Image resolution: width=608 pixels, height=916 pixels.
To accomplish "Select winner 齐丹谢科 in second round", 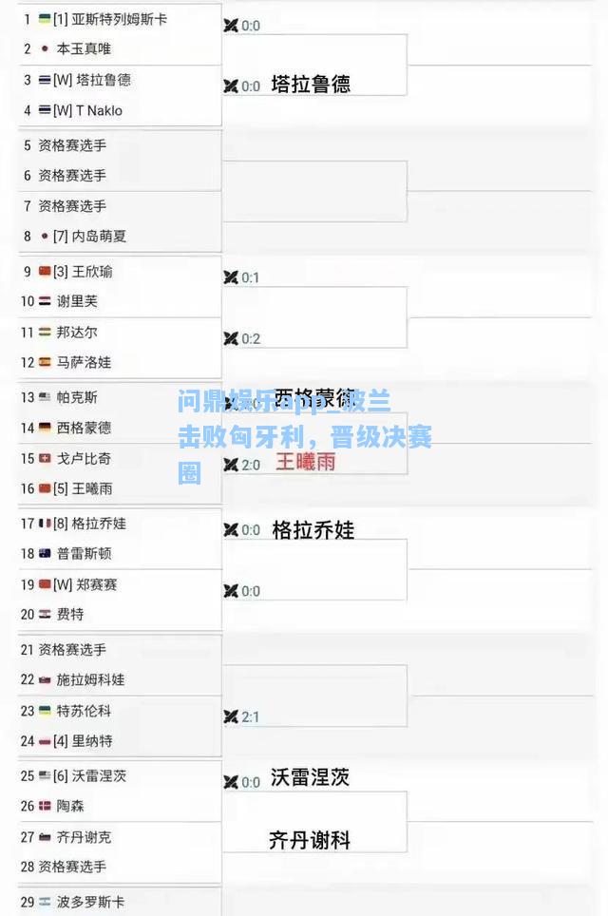I will point(310,840).
